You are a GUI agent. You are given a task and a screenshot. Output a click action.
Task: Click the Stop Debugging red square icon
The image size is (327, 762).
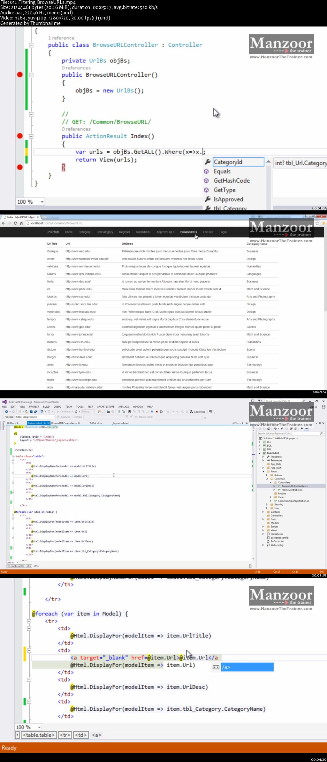(157, 412)
